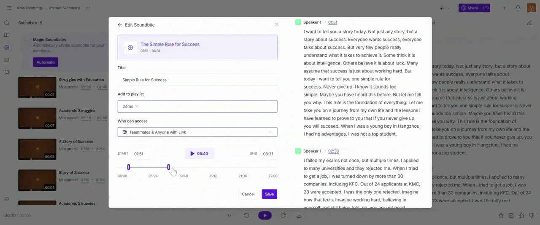540x225 pixels.
Task: Click the end handle of the range slider
Action: tap(169, 167)
